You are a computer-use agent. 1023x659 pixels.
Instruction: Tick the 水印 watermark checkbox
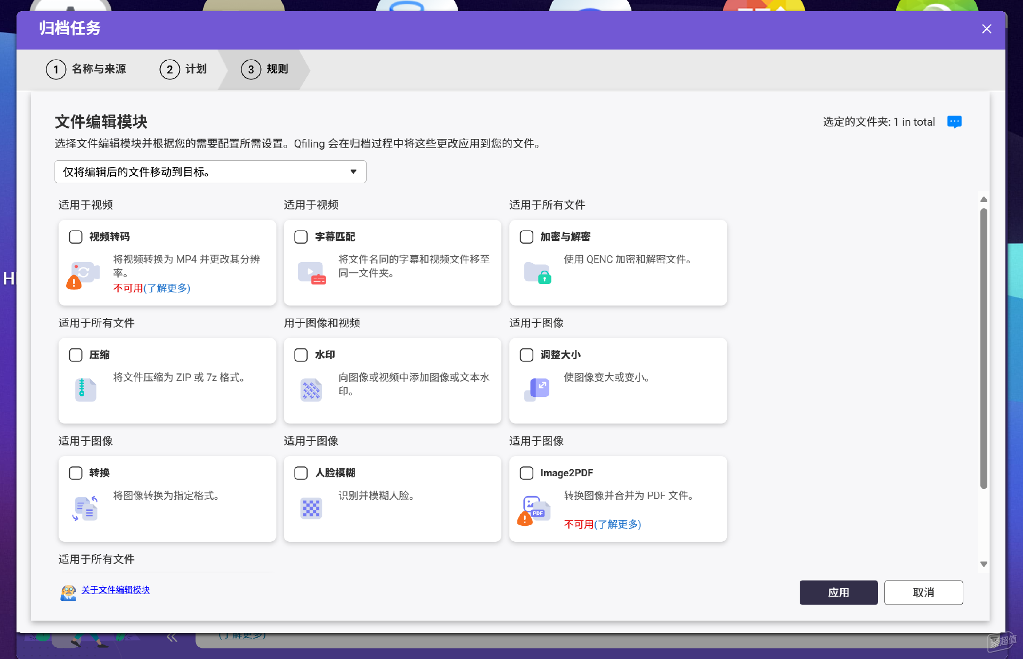point(301,355)
